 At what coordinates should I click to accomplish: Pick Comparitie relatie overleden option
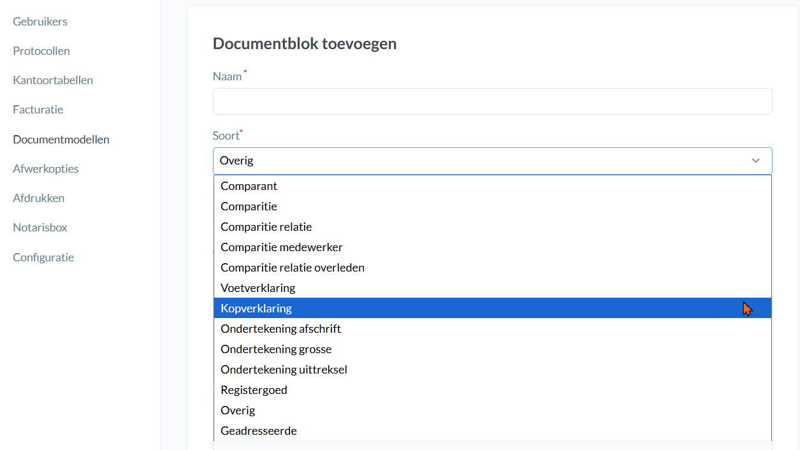click(x=293, y=268)
